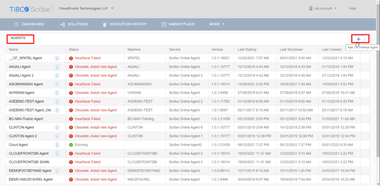Open info icon for ANJALI Agent 2
Viewport: 380px width, 186px height.
pyautogui.click(x=57, y=76)
